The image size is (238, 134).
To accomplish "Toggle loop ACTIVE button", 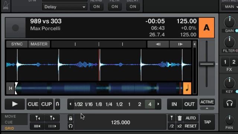I will (207, 102).
